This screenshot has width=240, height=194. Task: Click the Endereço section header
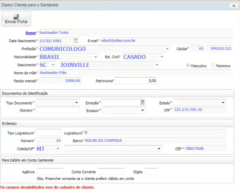click(x=117, y=124)
